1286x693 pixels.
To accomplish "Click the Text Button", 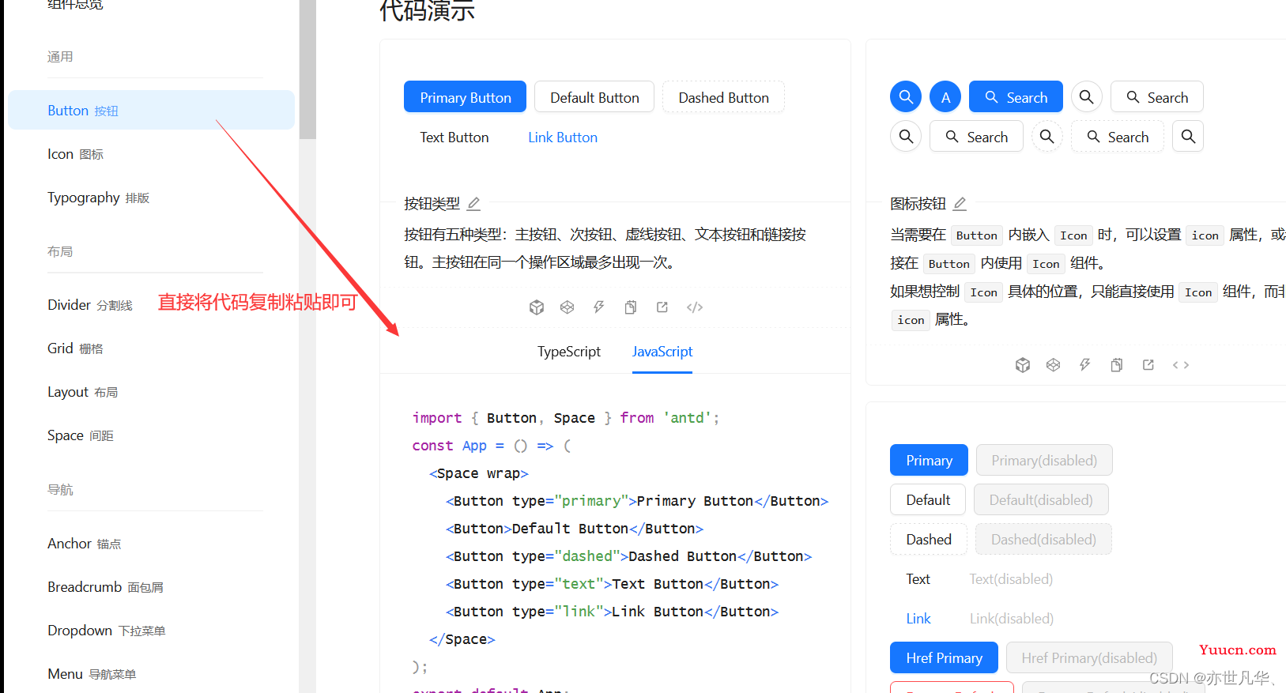I will (x=454, y=137).
